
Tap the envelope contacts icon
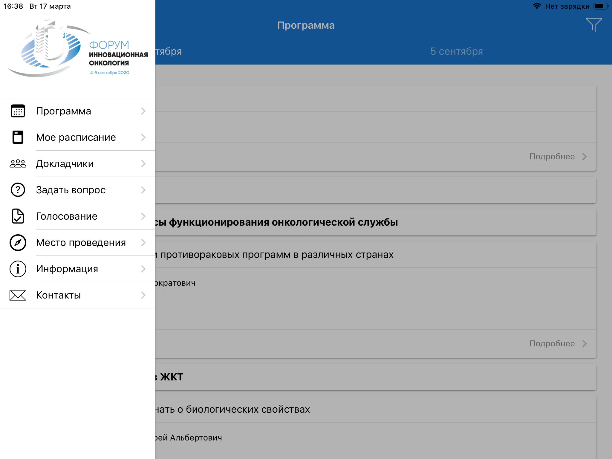click(x=18, y=295)
